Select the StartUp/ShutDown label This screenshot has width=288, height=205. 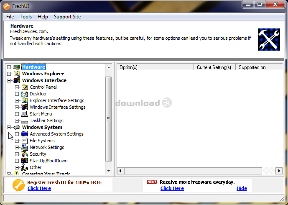click(x=48, y=161)
